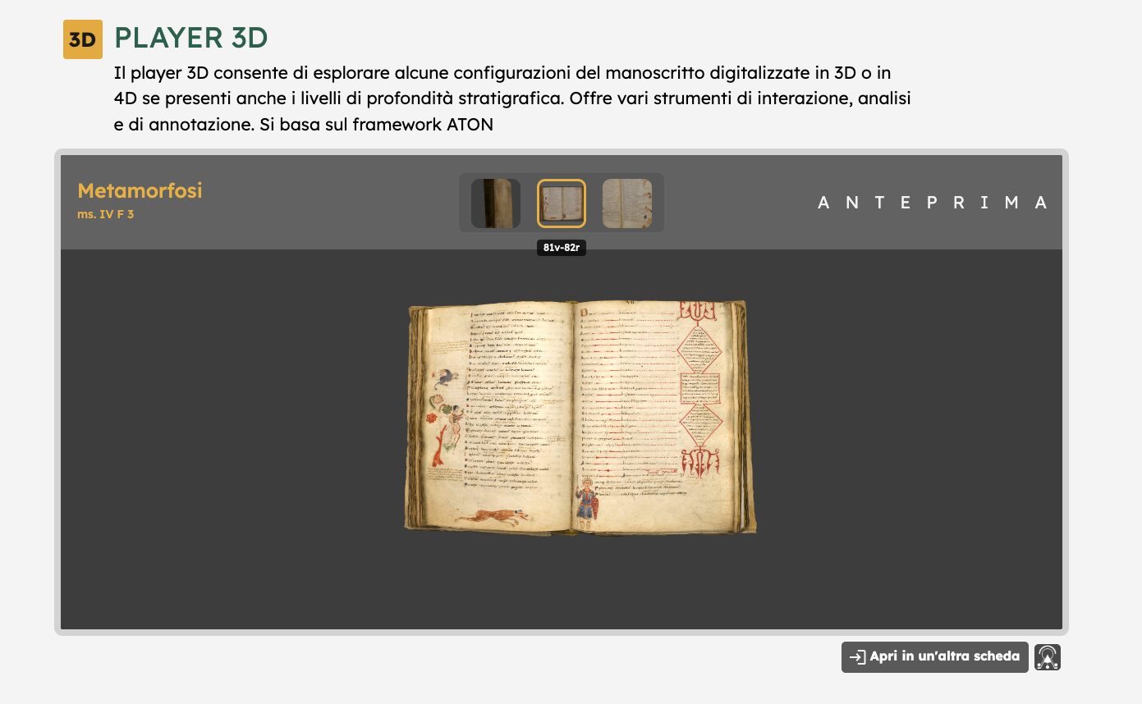Click the ANTEPRIMA label
Screen dimensions: 1142x704
pyautogui.click(x=933, y=203)
